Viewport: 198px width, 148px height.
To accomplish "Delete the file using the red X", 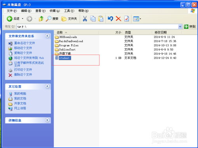I will [x=118, y=19].
